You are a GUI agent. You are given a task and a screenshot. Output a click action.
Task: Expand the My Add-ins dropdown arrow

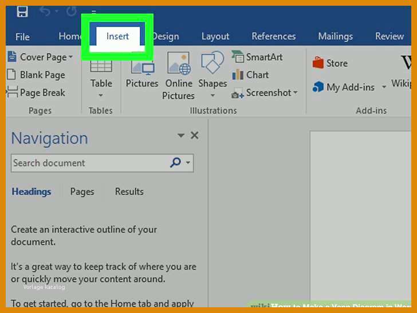click(x=384, y=87)
